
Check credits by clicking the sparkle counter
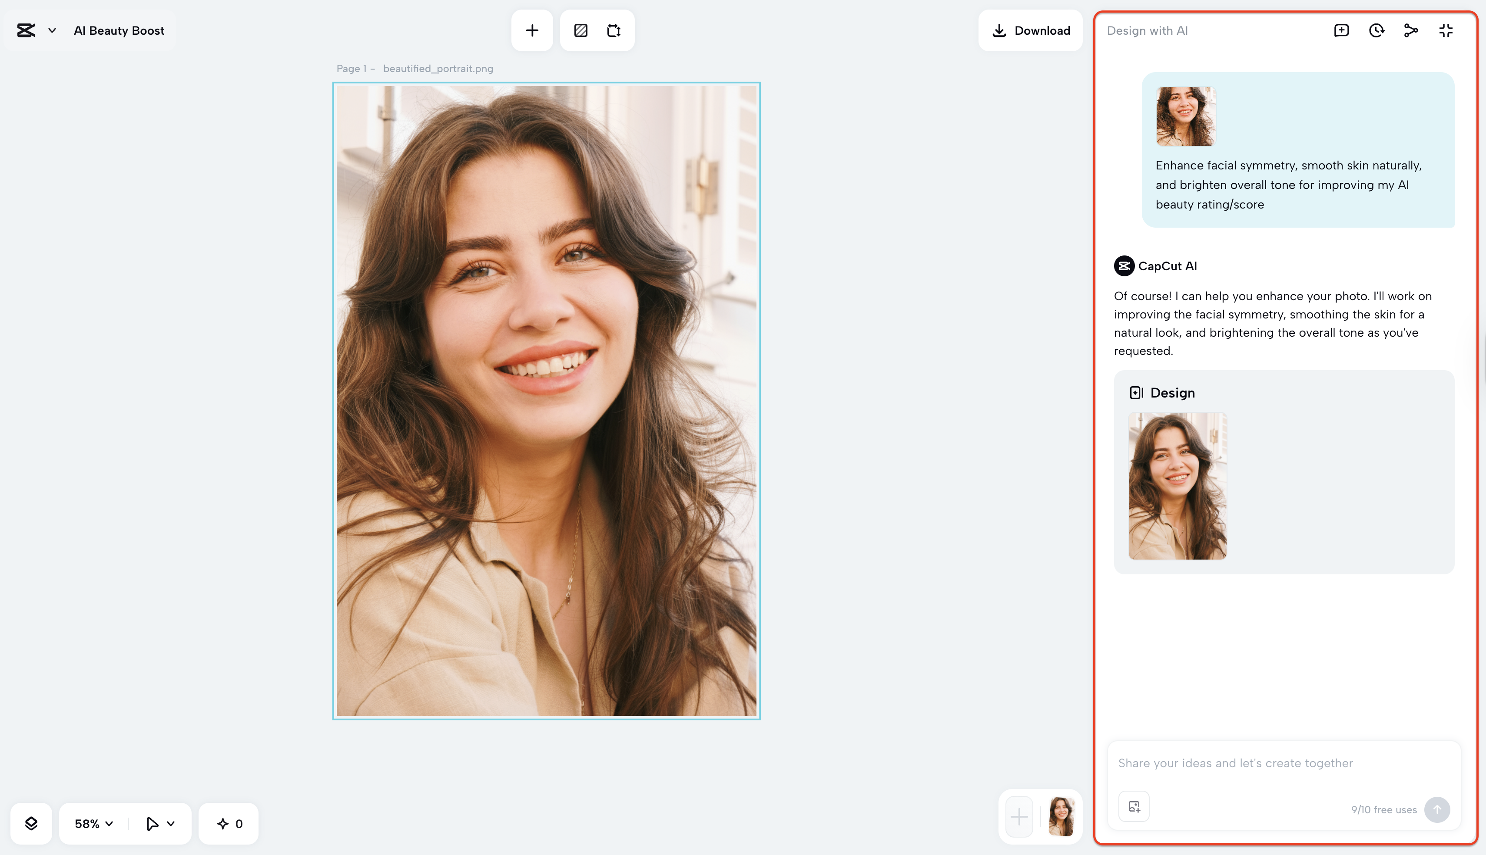pos(229,823)
